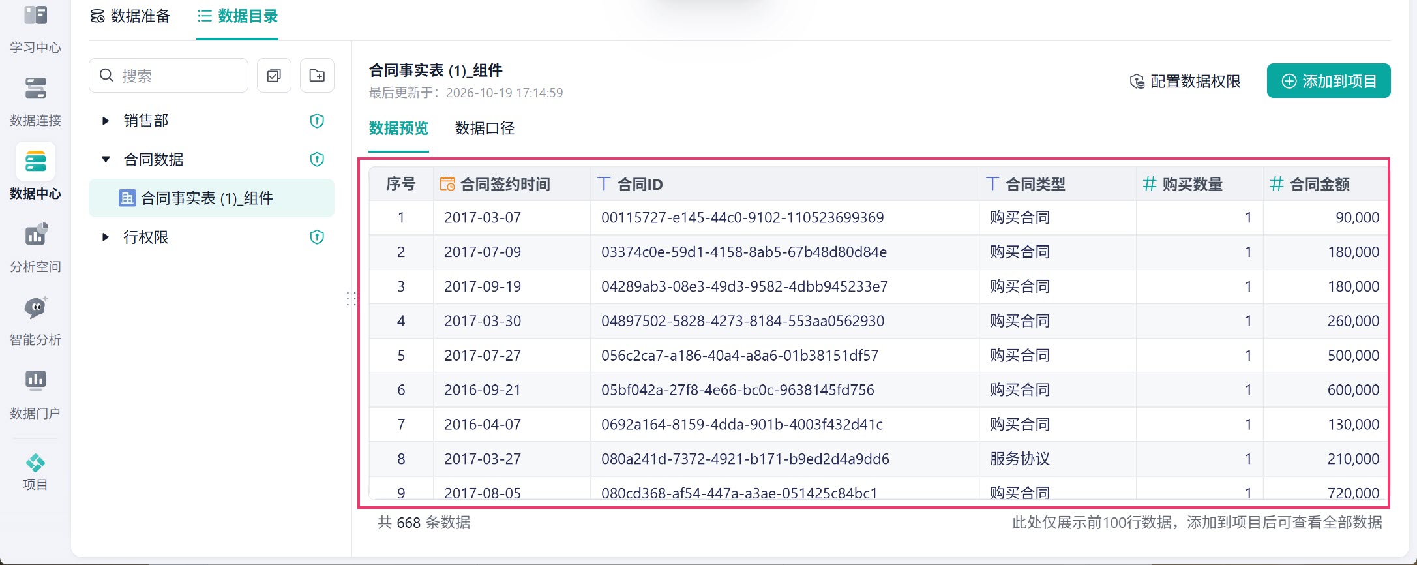Collapse the 合同数据 folder arrow

coord(106,159)
